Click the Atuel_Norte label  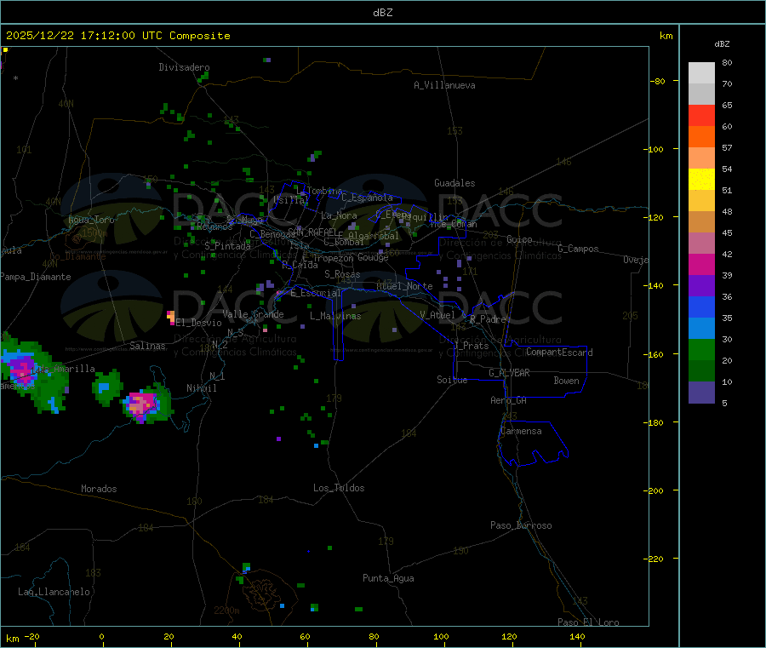point(404,286)
